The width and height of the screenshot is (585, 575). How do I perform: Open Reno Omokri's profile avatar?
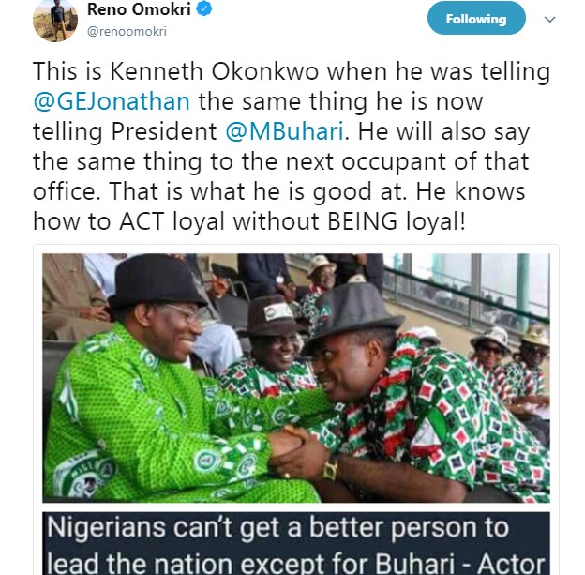tap(53, 21)
